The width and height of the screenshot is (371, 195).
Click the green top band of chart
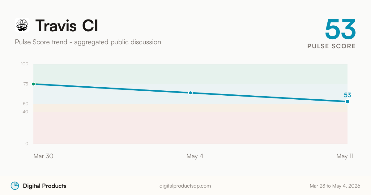[x=190, y=74]
